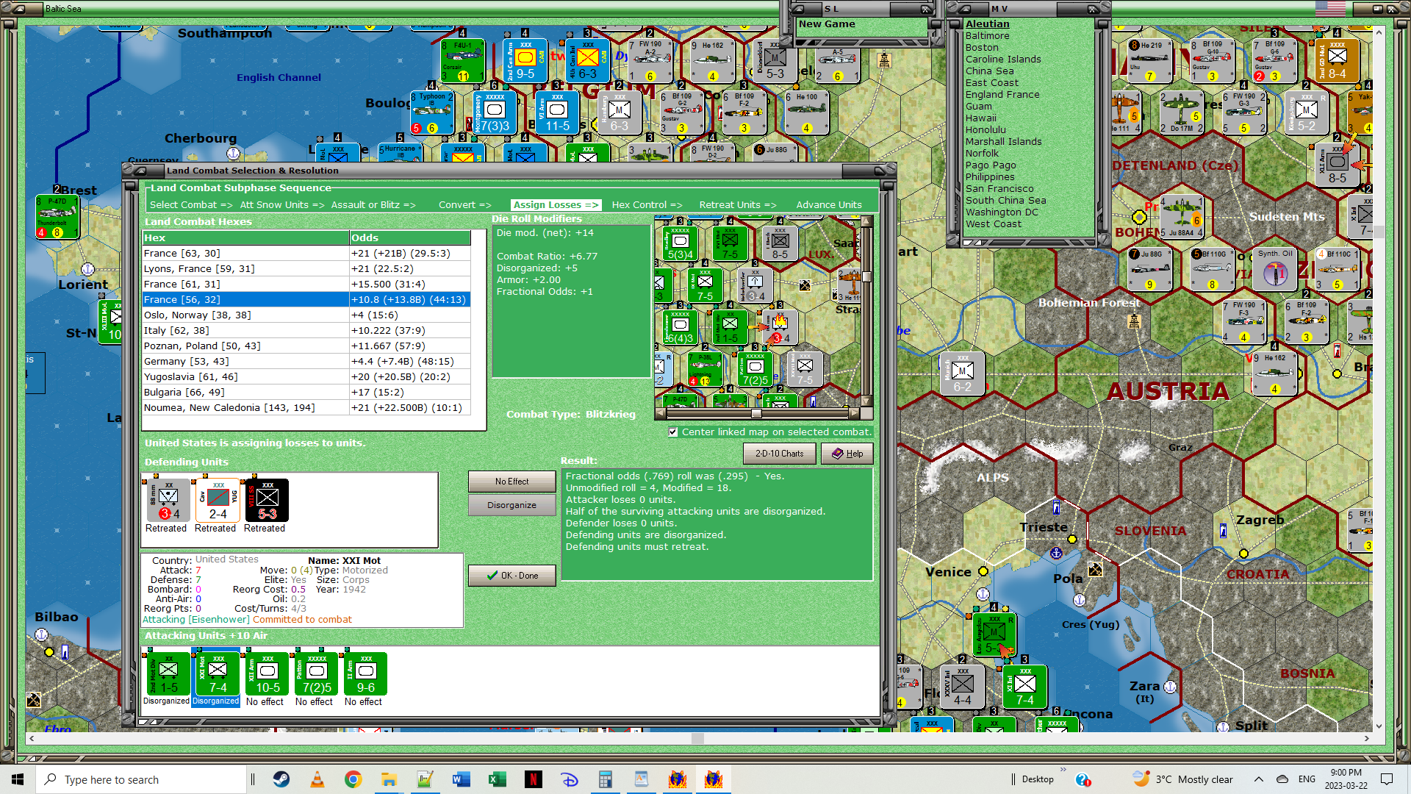Click the main map scroll-down arrow

pos(1379,726)
